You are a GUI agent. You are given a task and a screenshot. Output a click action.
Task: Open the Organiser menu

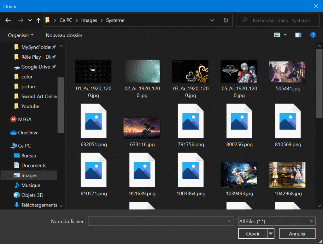click(21, 35)
